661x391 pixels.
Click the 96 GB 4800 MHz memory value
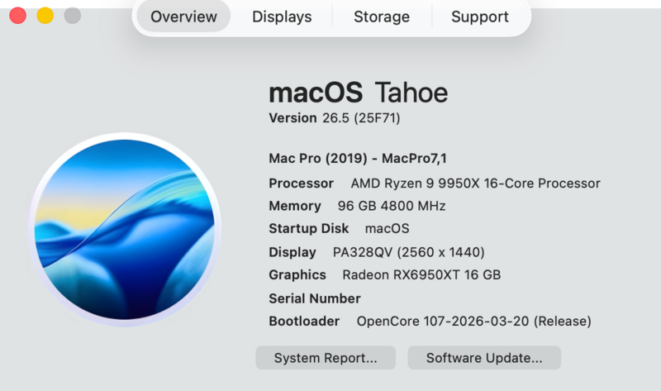pos(391,206)
